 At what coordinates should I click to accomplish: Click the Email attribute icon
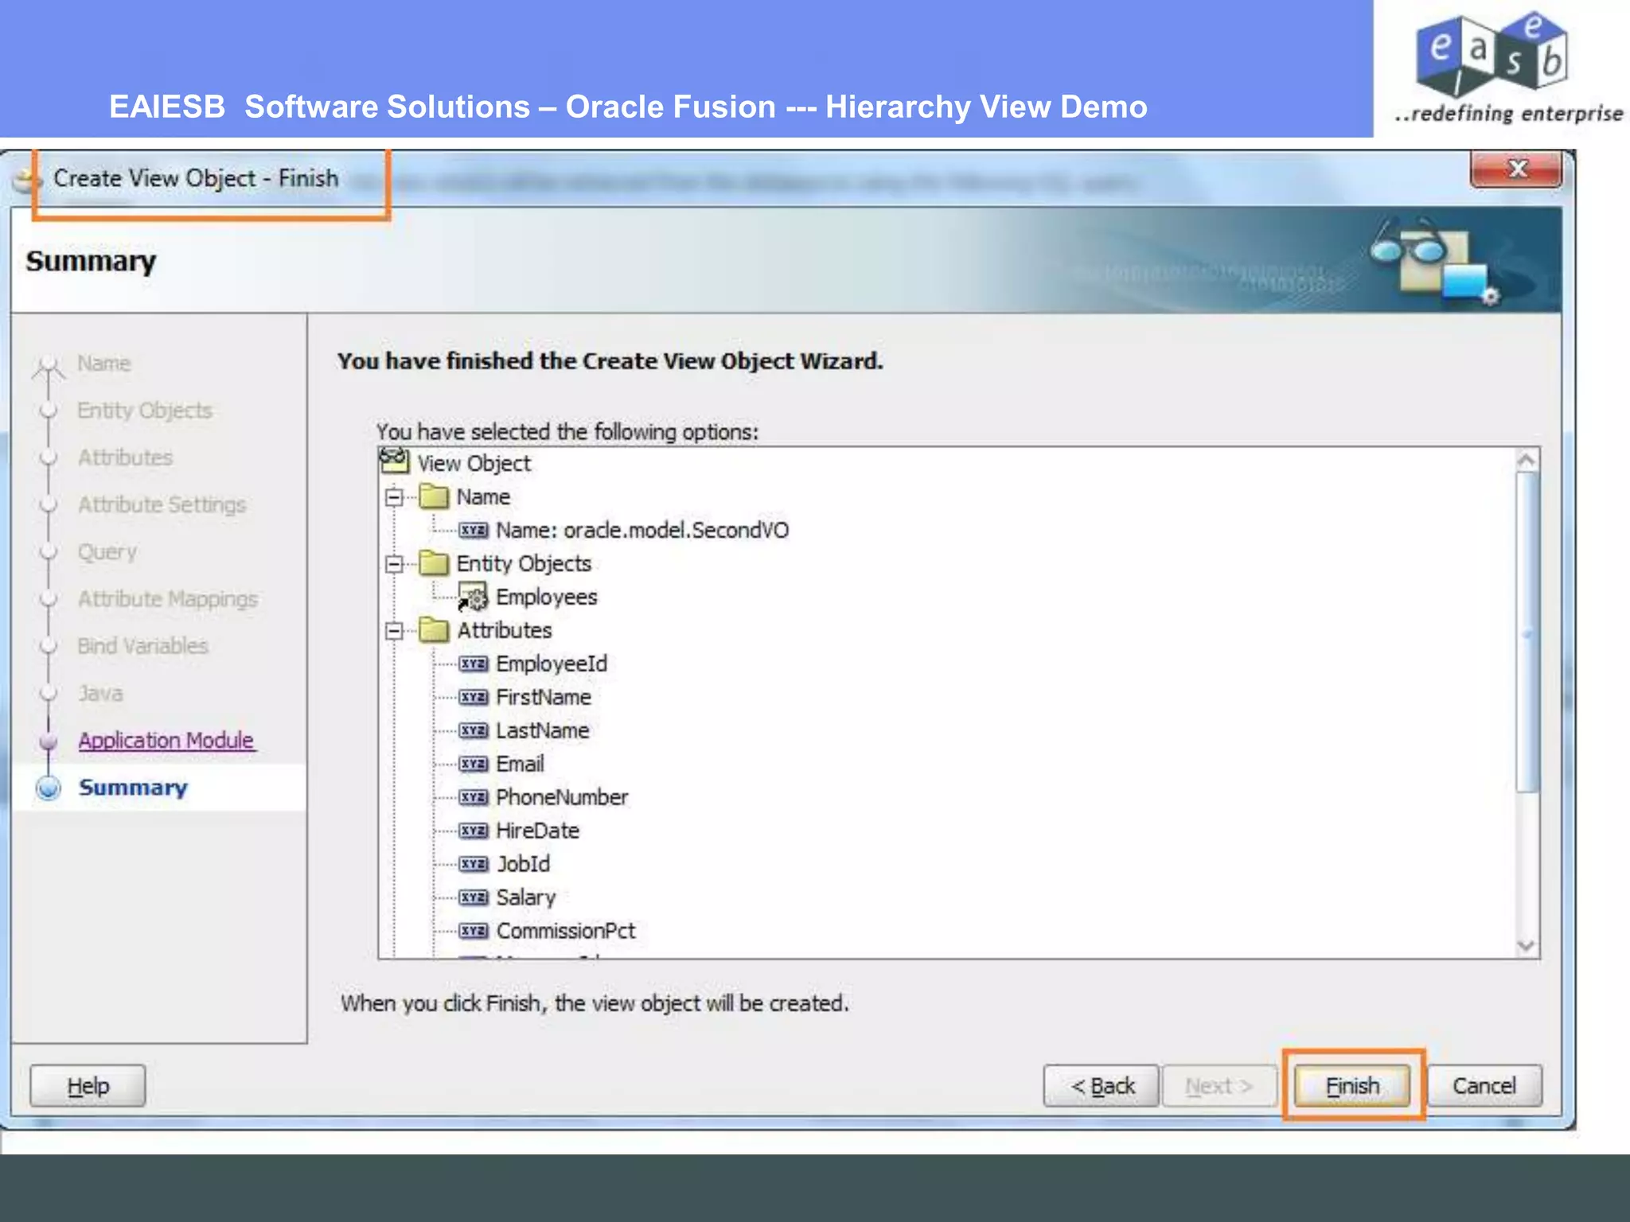pyautogui.click(x=474, y=764)
